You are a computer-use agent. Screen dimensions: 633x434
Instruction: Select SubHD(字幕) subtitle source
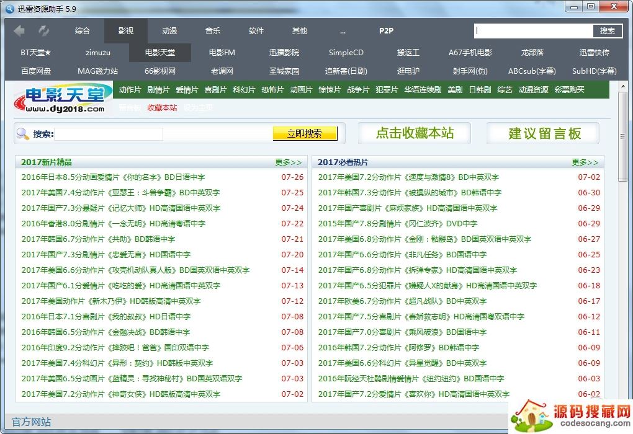(594, 71)
